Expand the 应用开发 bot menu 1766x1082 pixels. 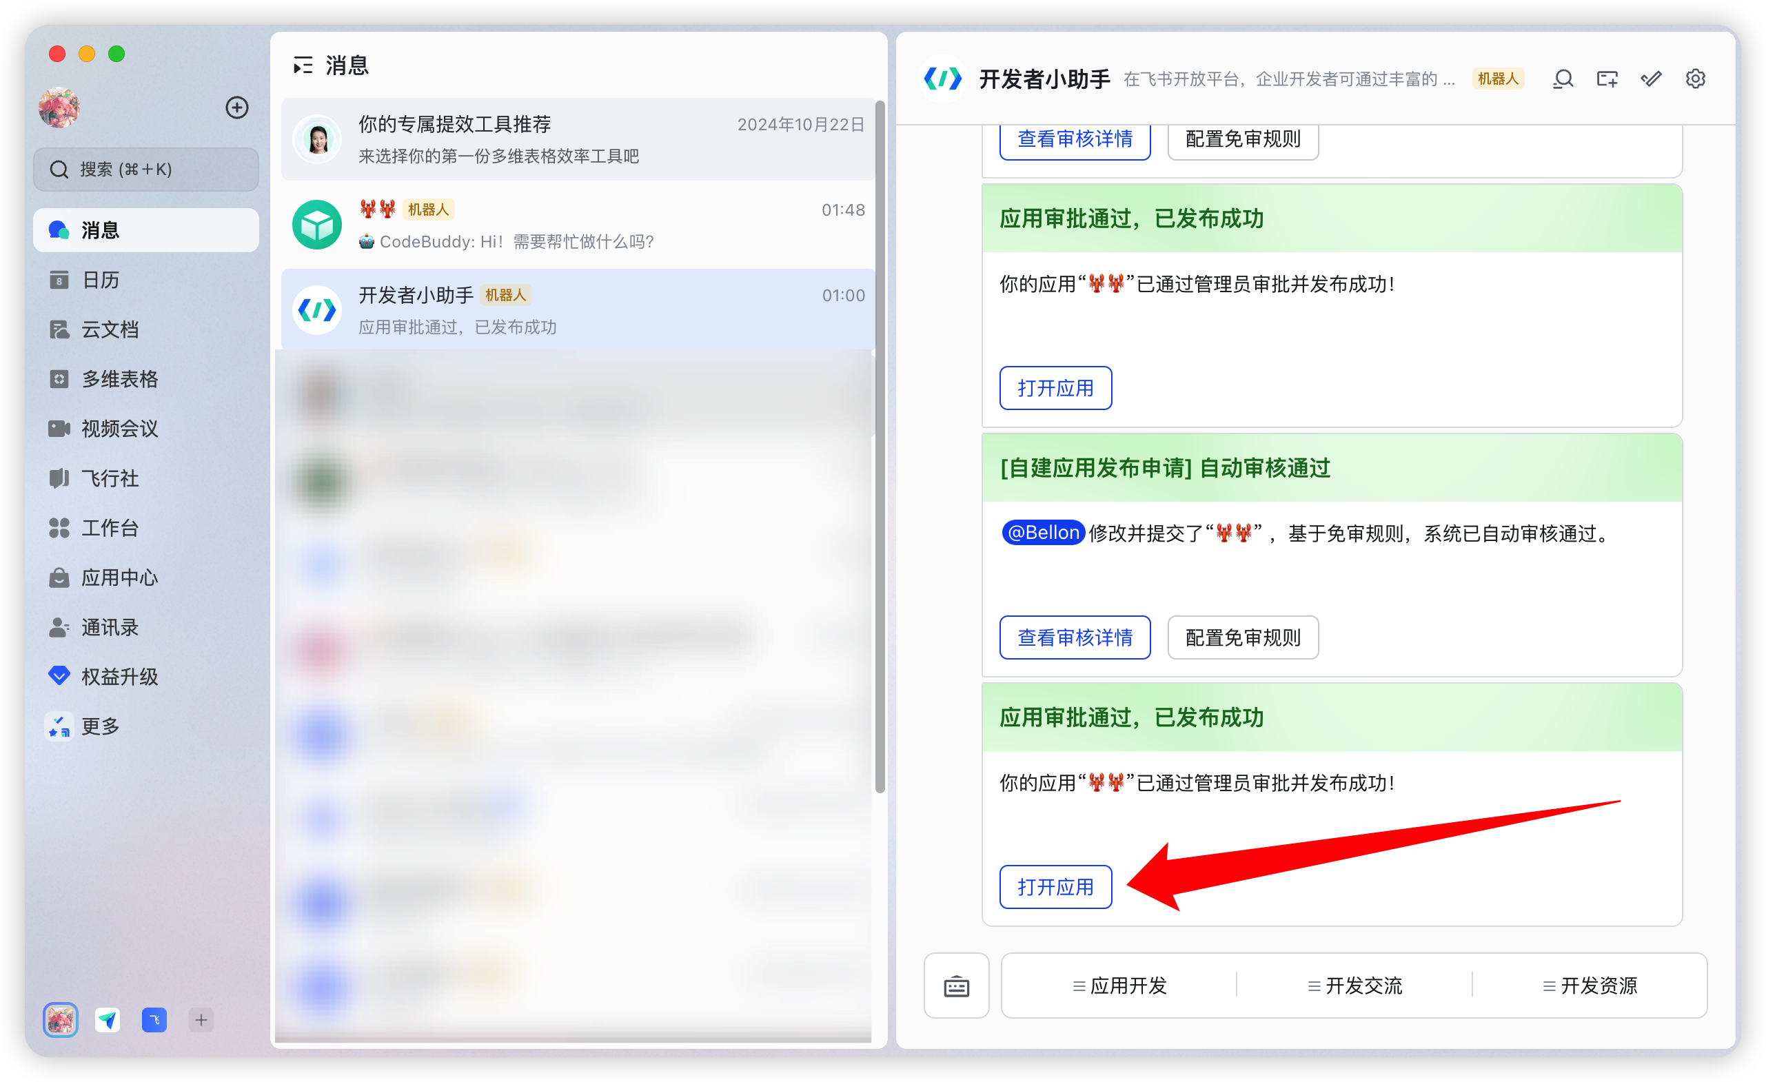(1118, 986)
